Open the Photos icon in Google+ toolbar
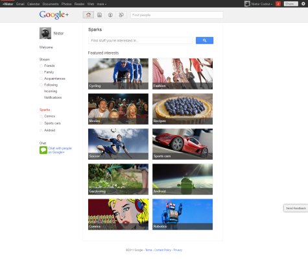Image resolution: width=308 pixels, height=259 pixels. pos(99,15)
